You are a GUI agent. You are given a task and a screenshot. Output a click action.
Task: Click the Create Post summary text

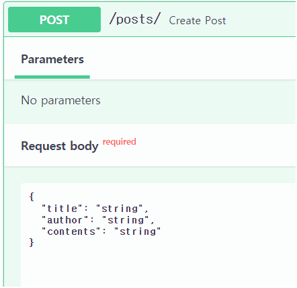198,21
